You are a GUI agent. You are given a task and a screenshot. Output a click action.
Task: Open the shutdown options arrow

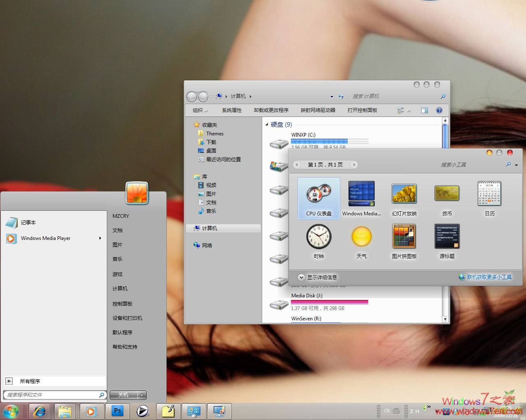(142, 395)
